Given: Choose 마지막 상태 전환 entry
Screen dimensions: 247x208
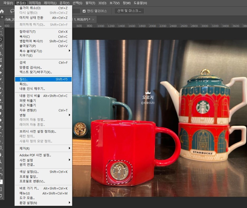Looking at the screenshot, I should click(x=43, y=18).
